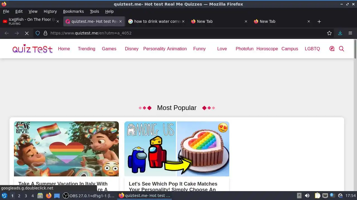This screenshot has height=200, width=357.
Task: Open the blue notification tray icon
Action: 332,195
